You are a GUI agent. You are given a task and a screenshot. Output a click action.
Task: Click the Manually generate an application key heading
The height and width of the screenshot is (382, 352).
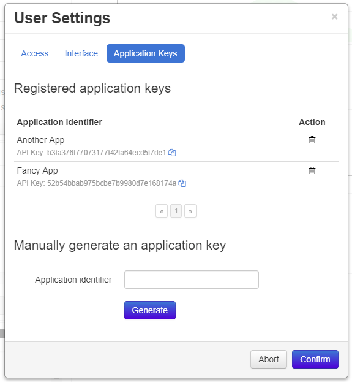click(120, 245)
